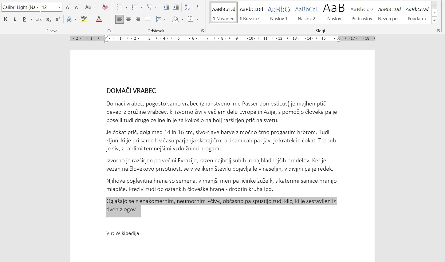Open shading color dropdown arrow
Screen dimensions: 445x262
coord(183,19)
